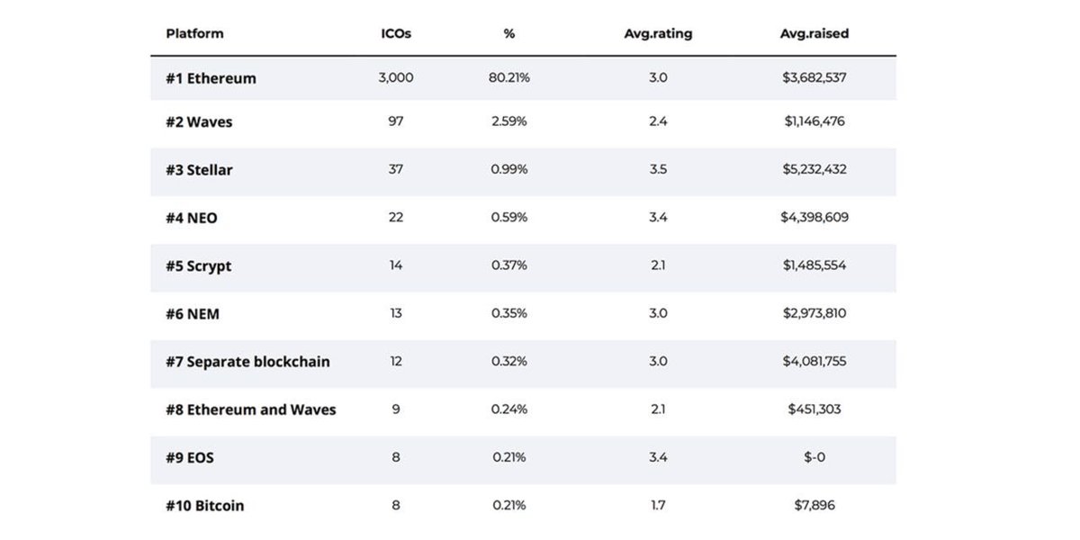Click Ethereum's $3,682,537 average raised value
The image size is (1080, 540).
pos(814,77)
